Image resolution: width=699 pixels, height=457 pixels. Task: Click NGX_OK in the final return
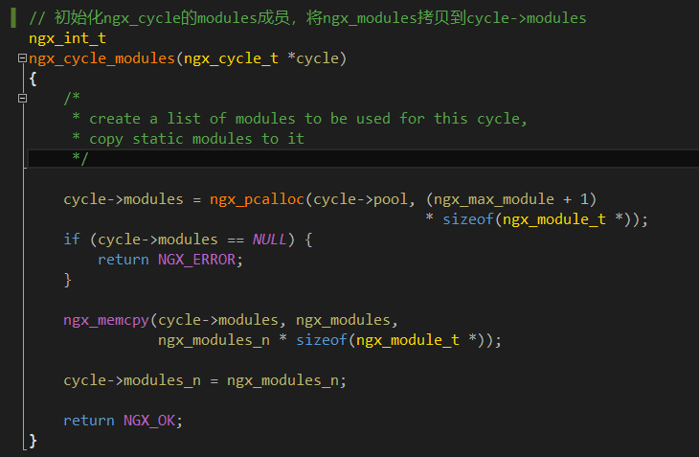coord(149,421)
